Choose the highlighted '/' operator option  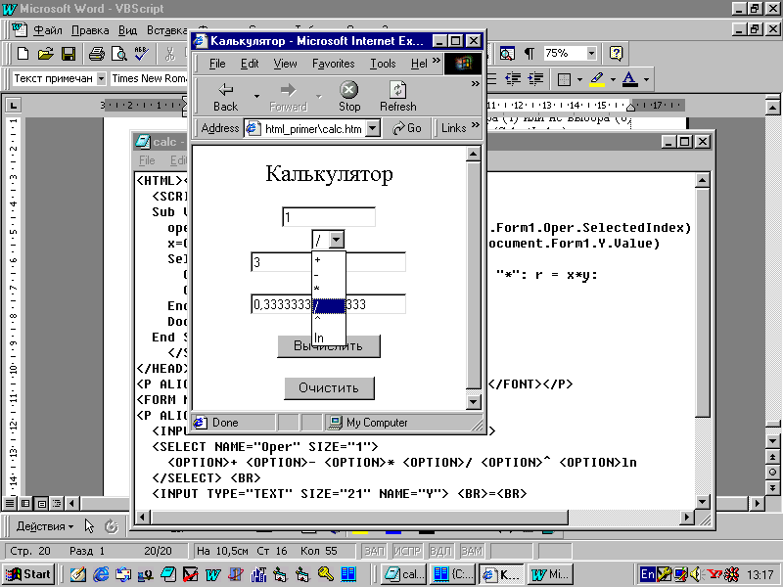329,306
